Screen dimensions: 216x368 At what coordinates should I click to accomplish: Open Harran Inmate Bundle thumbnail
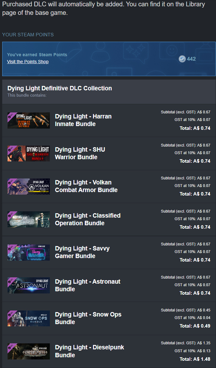click(29, 120)
